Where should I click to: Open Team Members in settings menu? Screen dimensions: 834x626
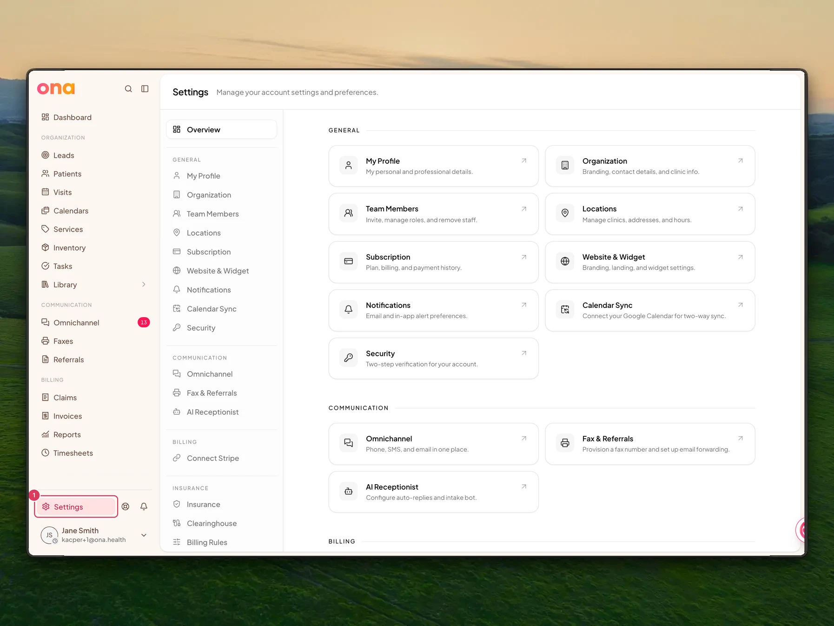222,214
